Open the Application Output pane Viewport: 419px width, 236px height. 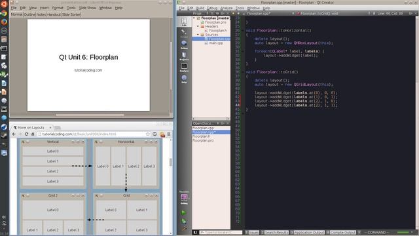pyautogui.click(x=307, y=233)
